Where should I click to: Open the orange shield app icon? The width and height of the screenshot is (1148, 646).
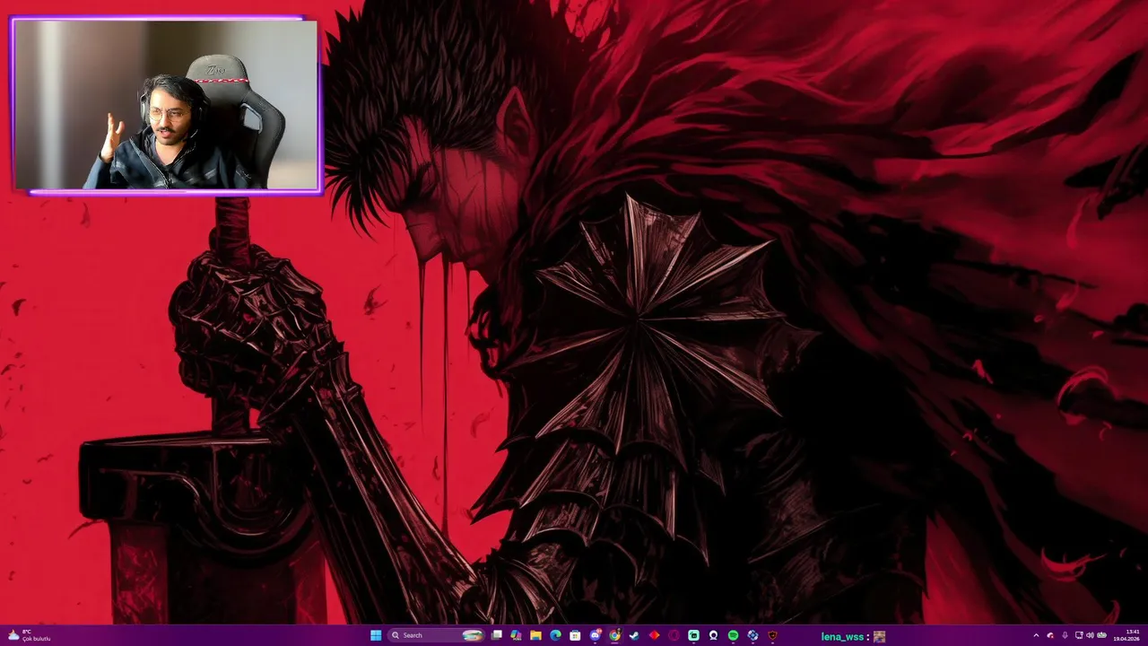(x=772, y=635)
